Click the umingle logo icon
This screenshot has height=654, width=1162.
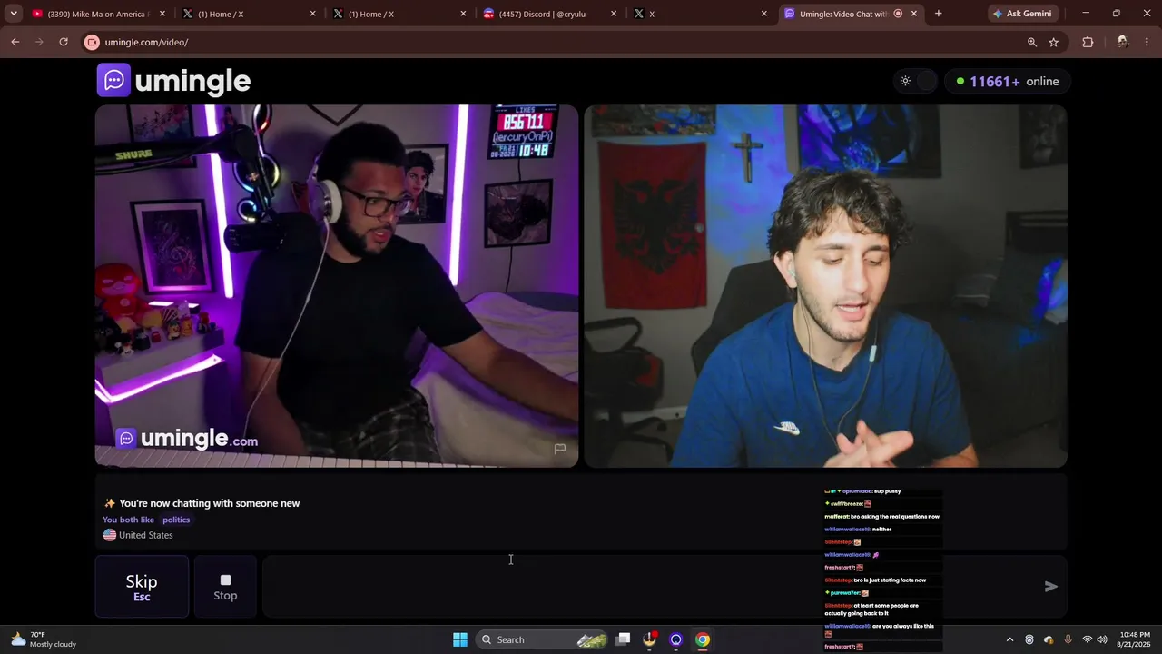[113, 81]
